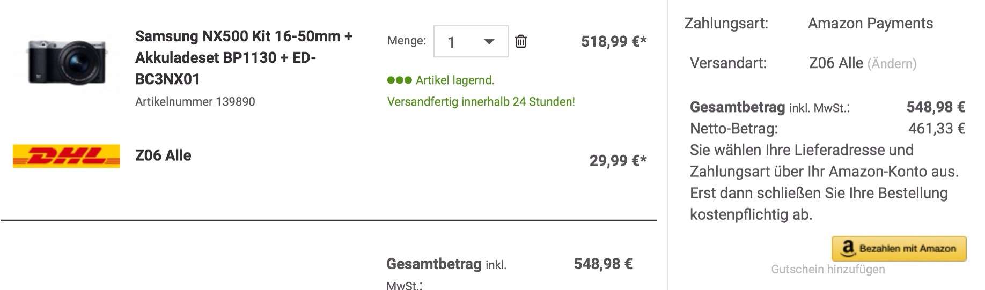Click Ändern to change shipping method
This screenshot has width=985, height=290.
pos(892,64)
